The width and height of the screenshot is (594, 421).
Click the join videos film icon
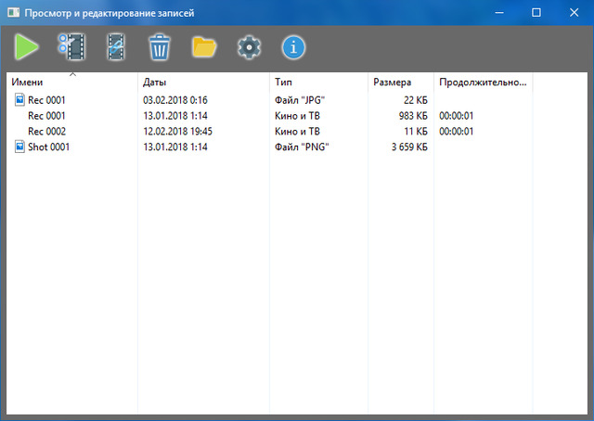tap(116, 46)
